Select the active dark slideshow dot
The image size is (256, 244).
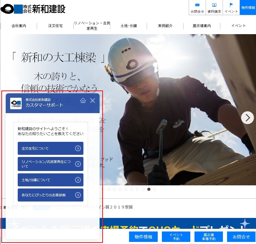pos(149,189)
